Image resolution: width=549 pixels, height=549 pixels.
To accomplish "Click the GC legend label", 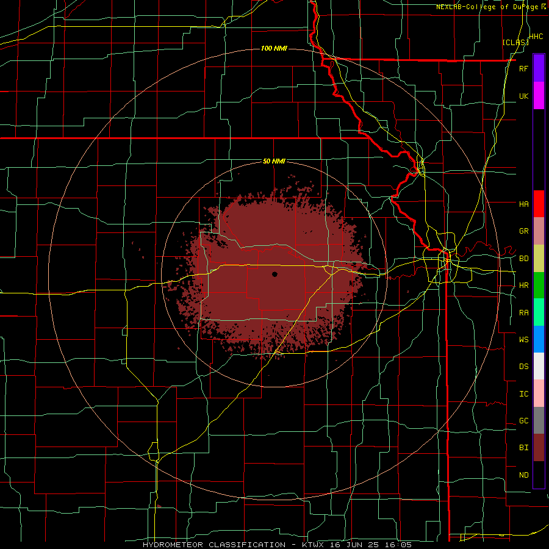I will click(x=523, y=420).
